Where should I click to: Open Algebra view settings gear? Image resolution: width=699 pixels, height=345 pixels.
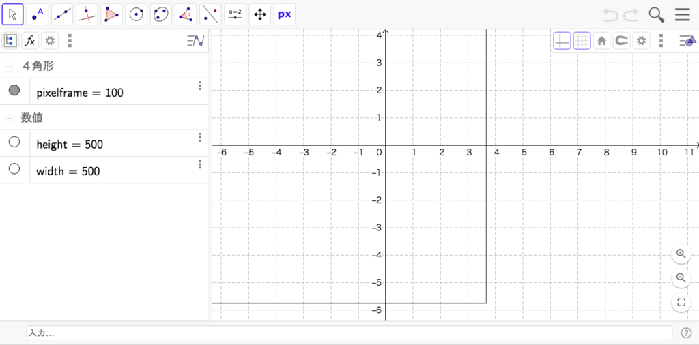(x=50, y=41)
